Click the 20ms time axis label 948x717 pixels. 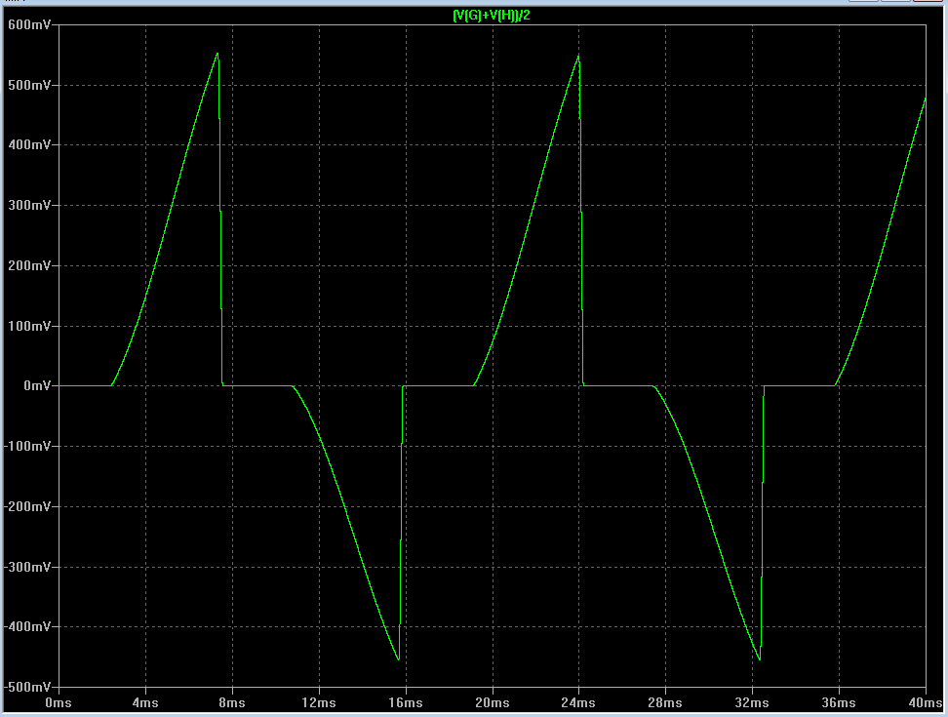(493, 703)
